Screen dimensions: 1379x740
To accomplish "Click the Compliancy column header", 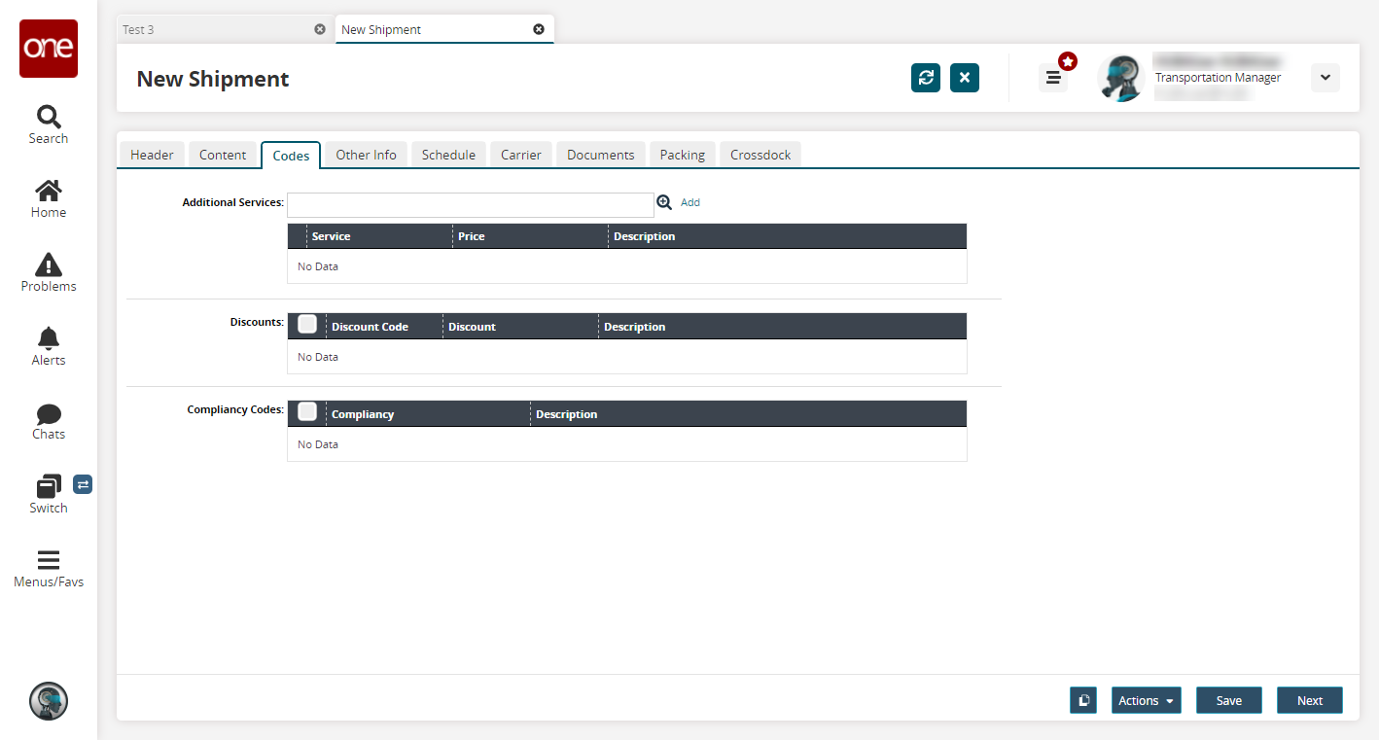I will pyautogui.click(x=428, y=414).
